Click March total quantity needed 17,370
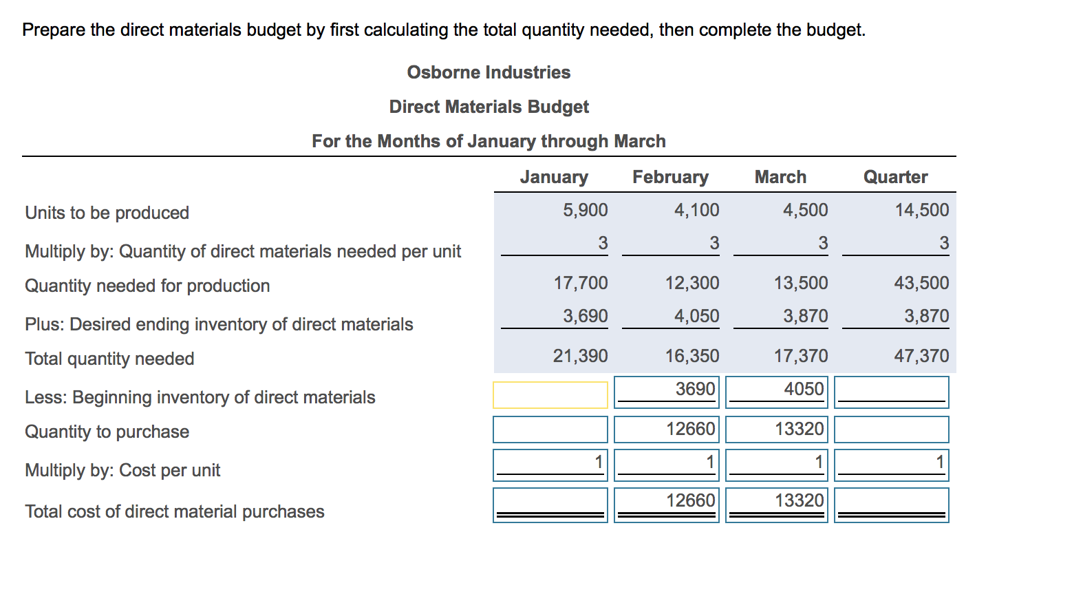1083x614 pixels. pyautogui.click(x=801, y=356)
